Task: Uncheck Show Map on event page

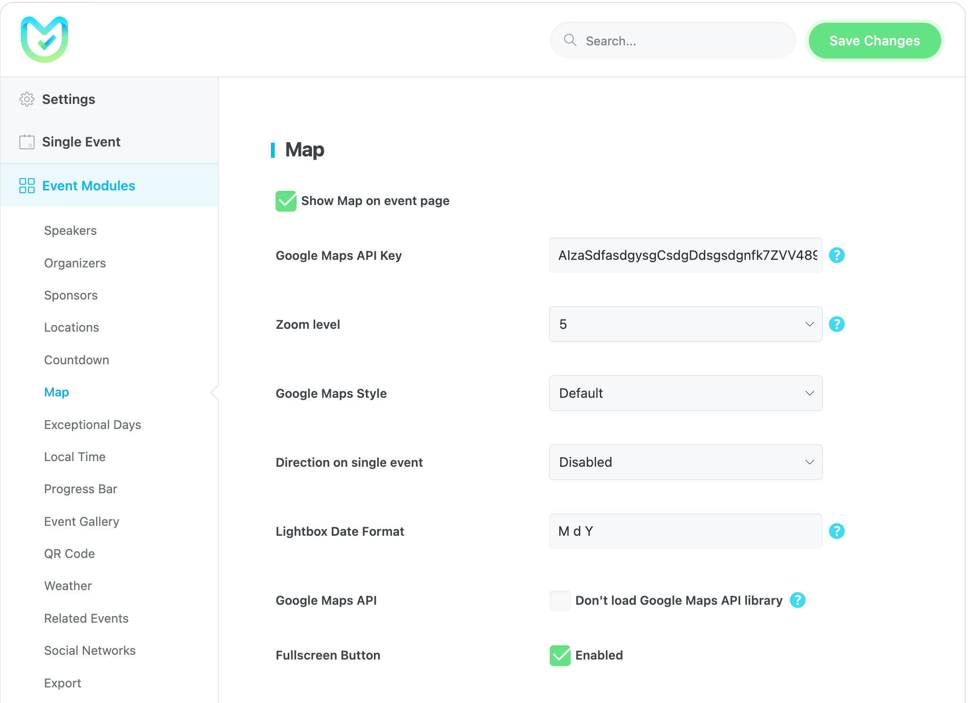Action: coord(286,201)
